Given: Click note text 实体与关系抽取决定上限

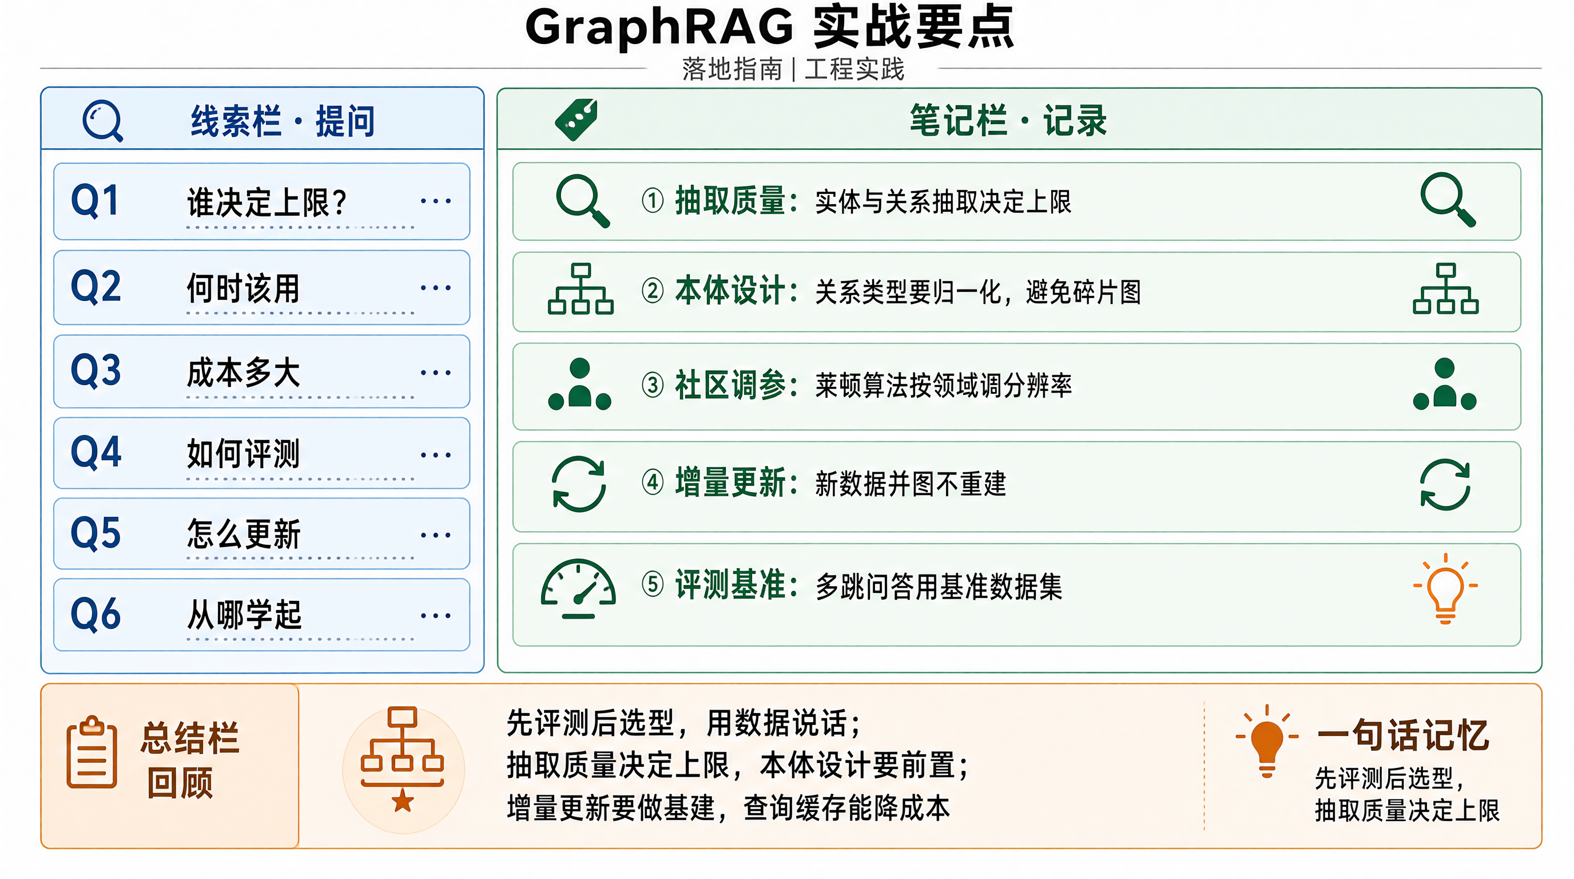Looking at the screenshot, I should [x=943, y=201].
